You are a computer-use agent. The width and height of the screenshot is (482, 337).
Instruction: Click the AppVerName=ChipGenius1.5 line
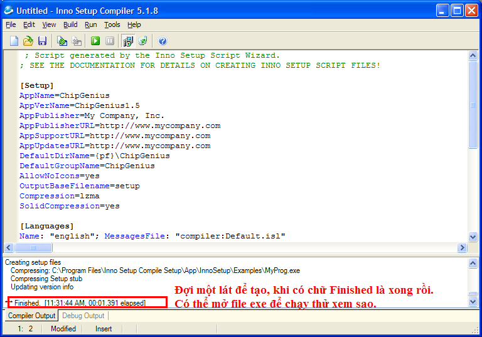click(x=80, y=105)
